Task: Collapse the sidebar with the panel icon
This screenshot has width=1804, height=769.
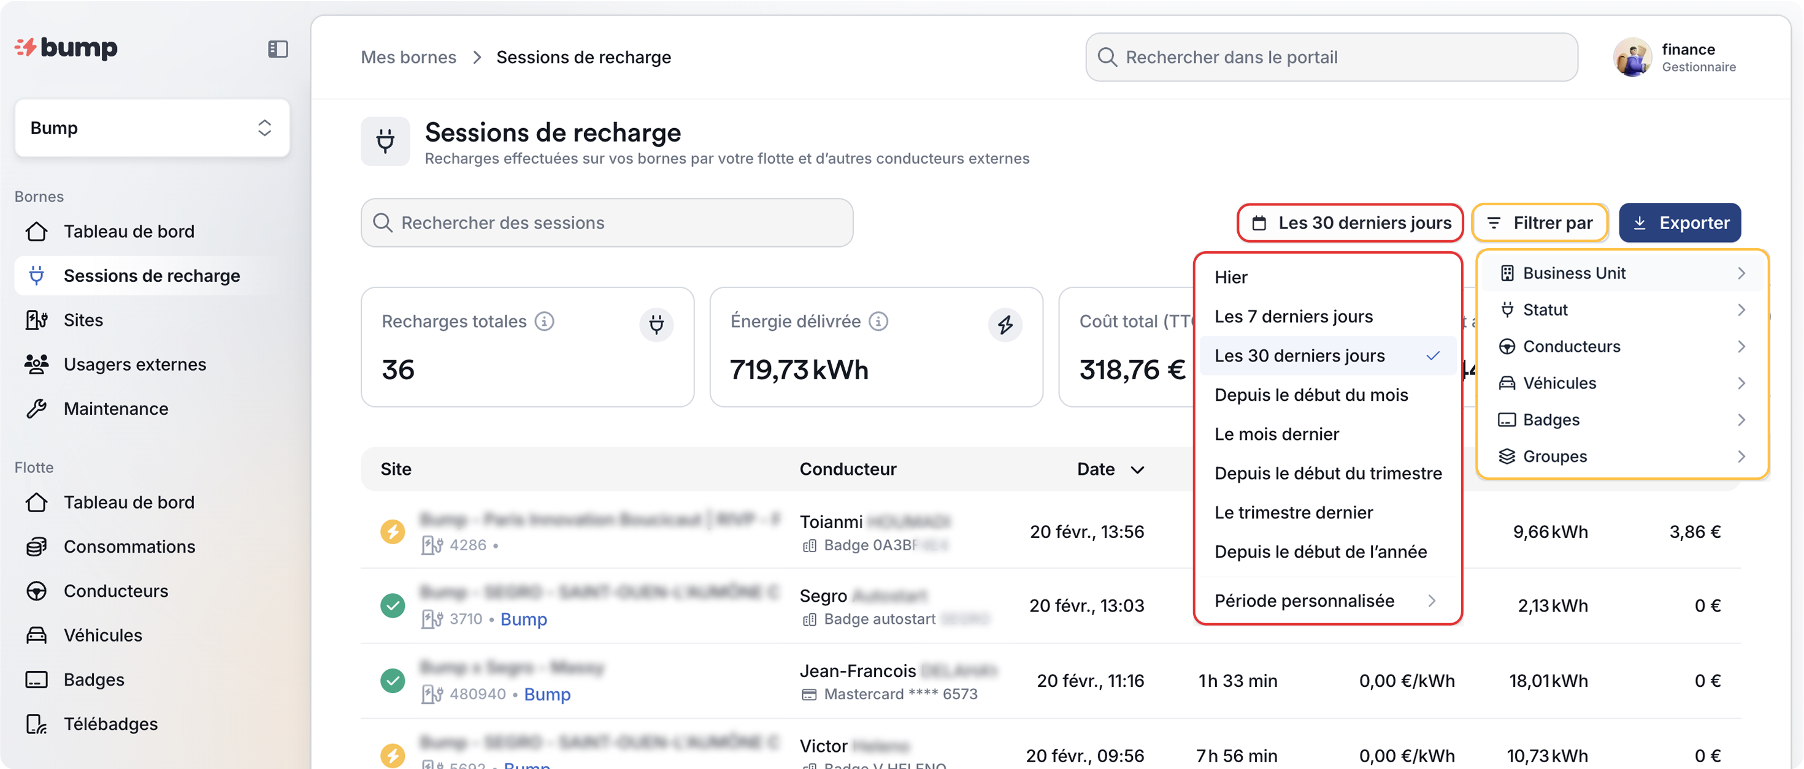Action: pyautogui.click(x=278, y=49)
